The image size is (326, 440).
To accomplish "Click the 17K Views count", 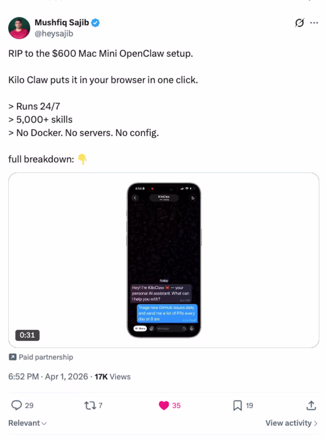I will click(113, 376).
